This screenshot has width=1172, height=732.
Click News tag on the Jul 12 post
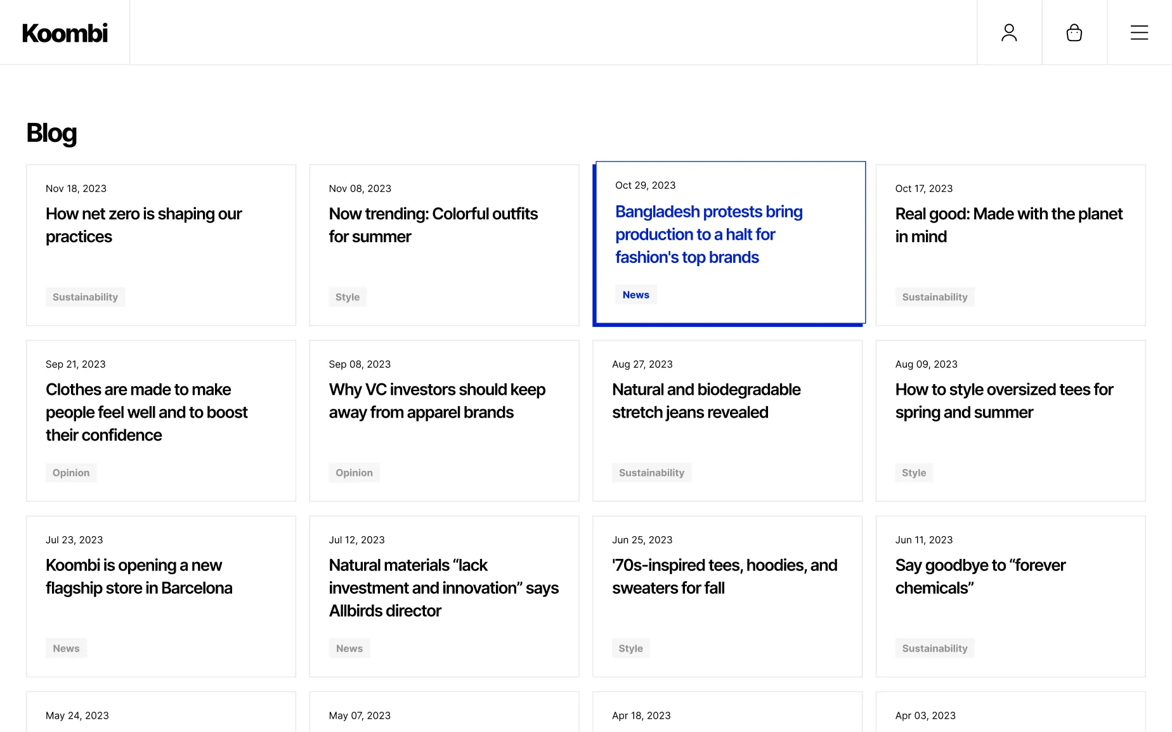[349, 648]
